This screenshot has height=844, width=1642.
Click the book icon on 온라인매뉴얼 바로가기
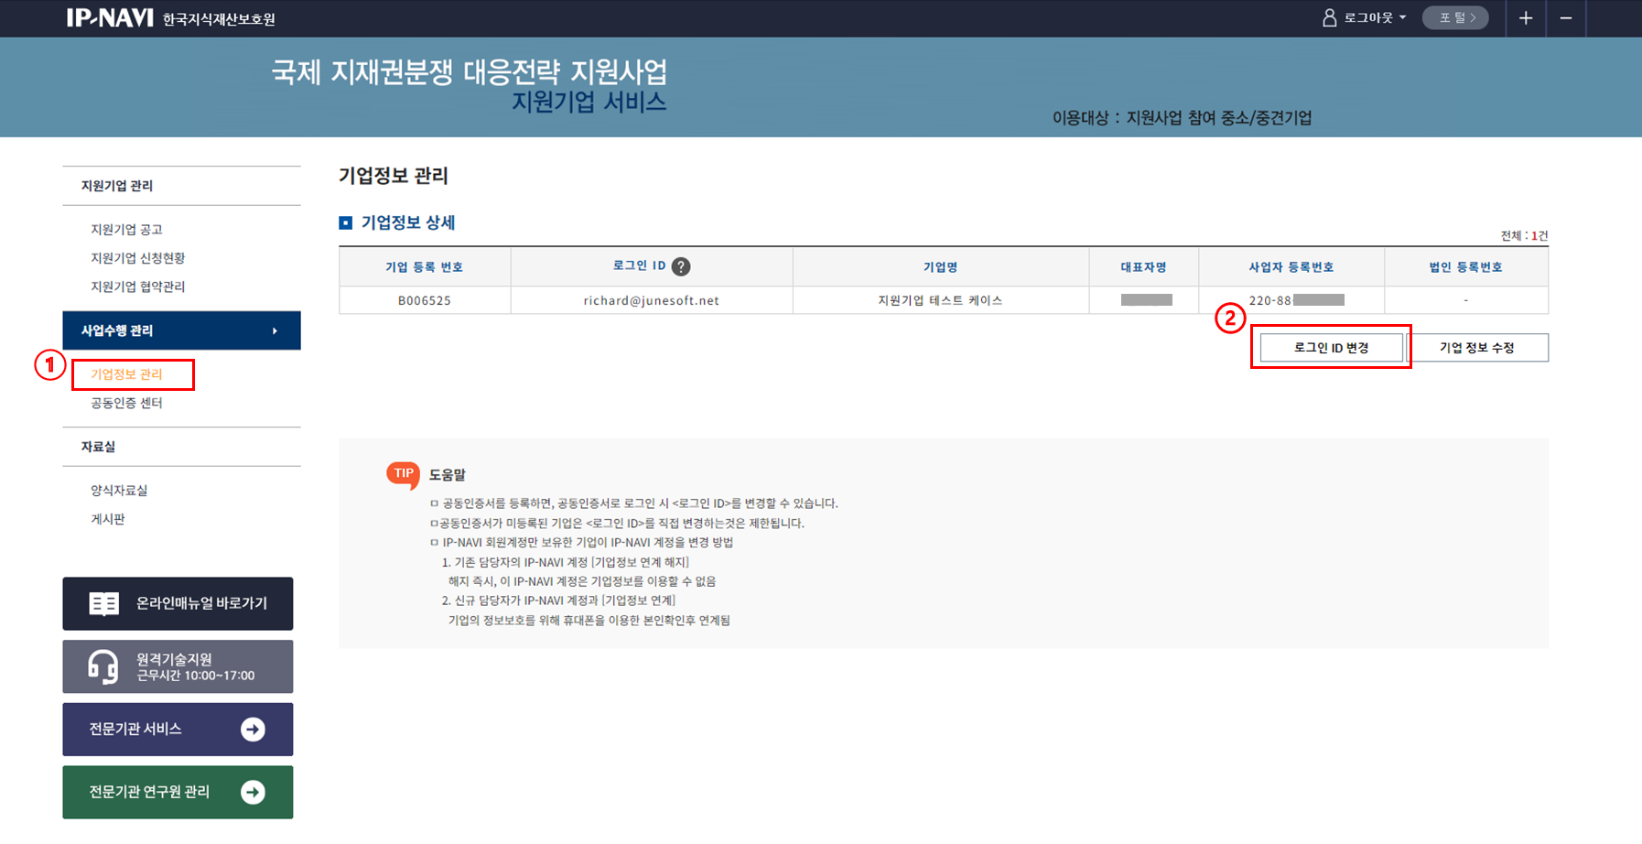click(103, 603)
